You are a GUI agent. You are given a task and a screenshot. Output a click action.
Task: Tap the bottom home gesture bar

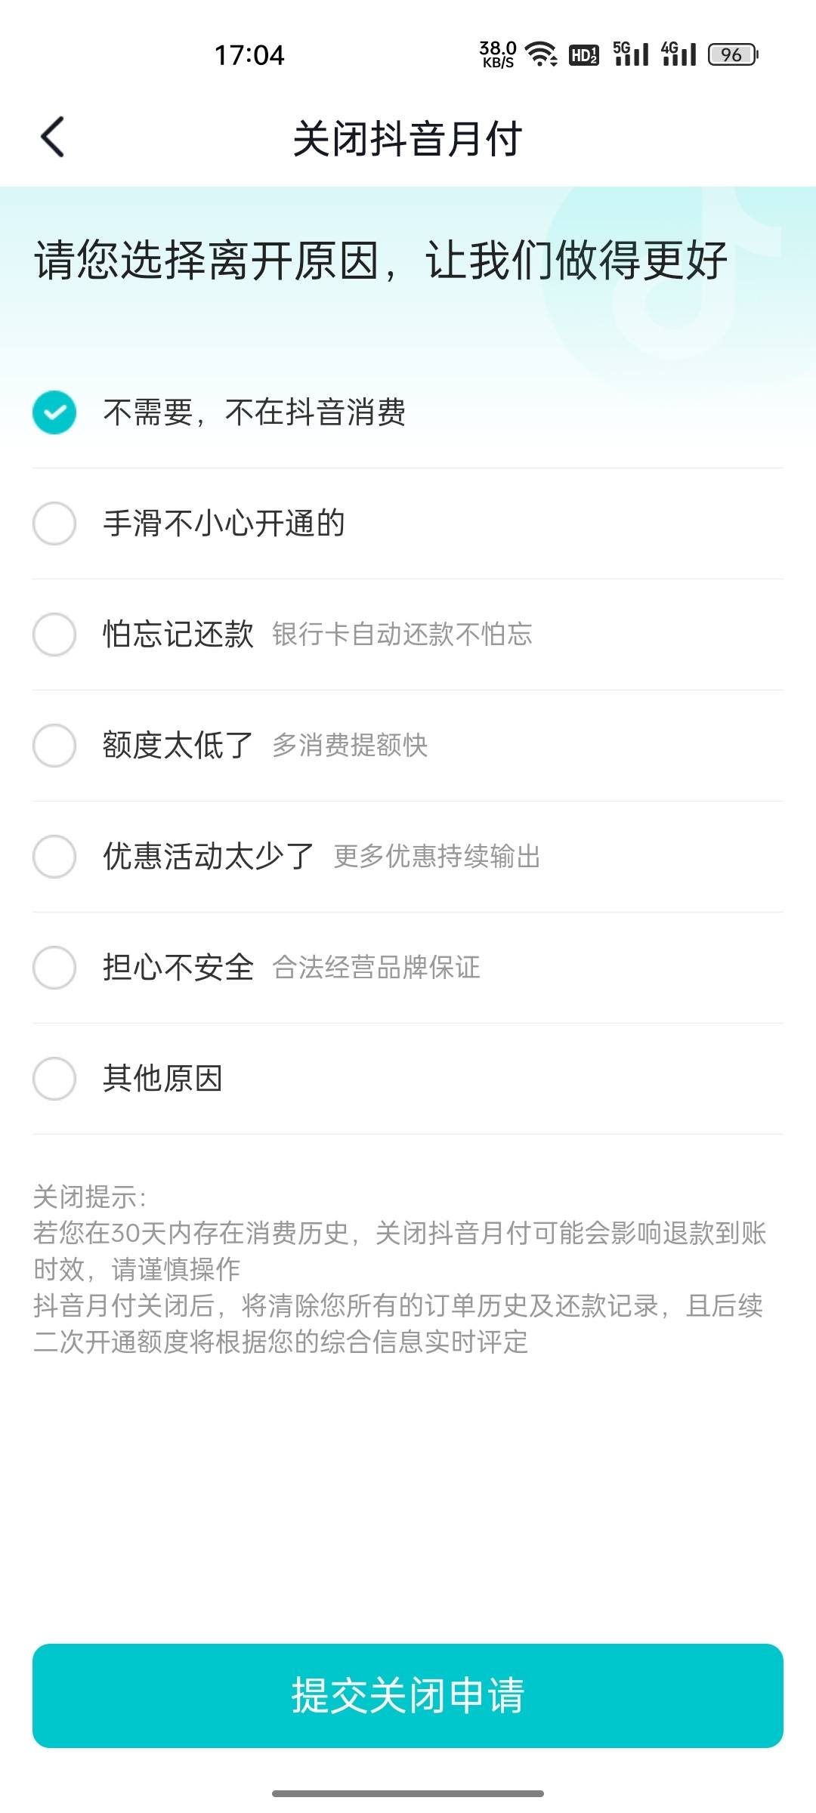pyautogui.click(x=408, y=1793)
